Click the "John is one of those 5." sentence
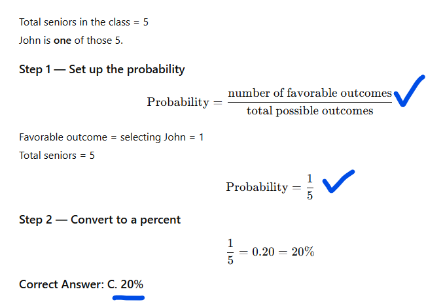The height and width of the screenshot is (302, 426). [71, 40]
